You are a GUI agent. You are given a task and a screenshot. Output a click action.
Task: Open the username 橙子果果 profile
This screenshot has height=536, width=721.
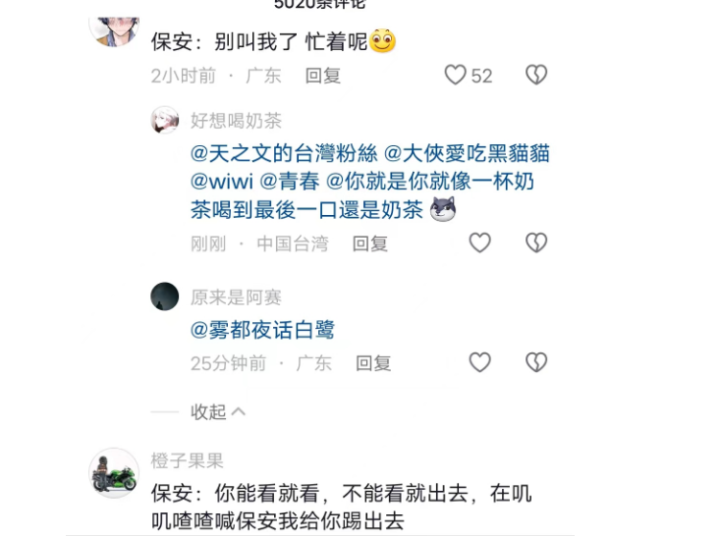point(188,460)
